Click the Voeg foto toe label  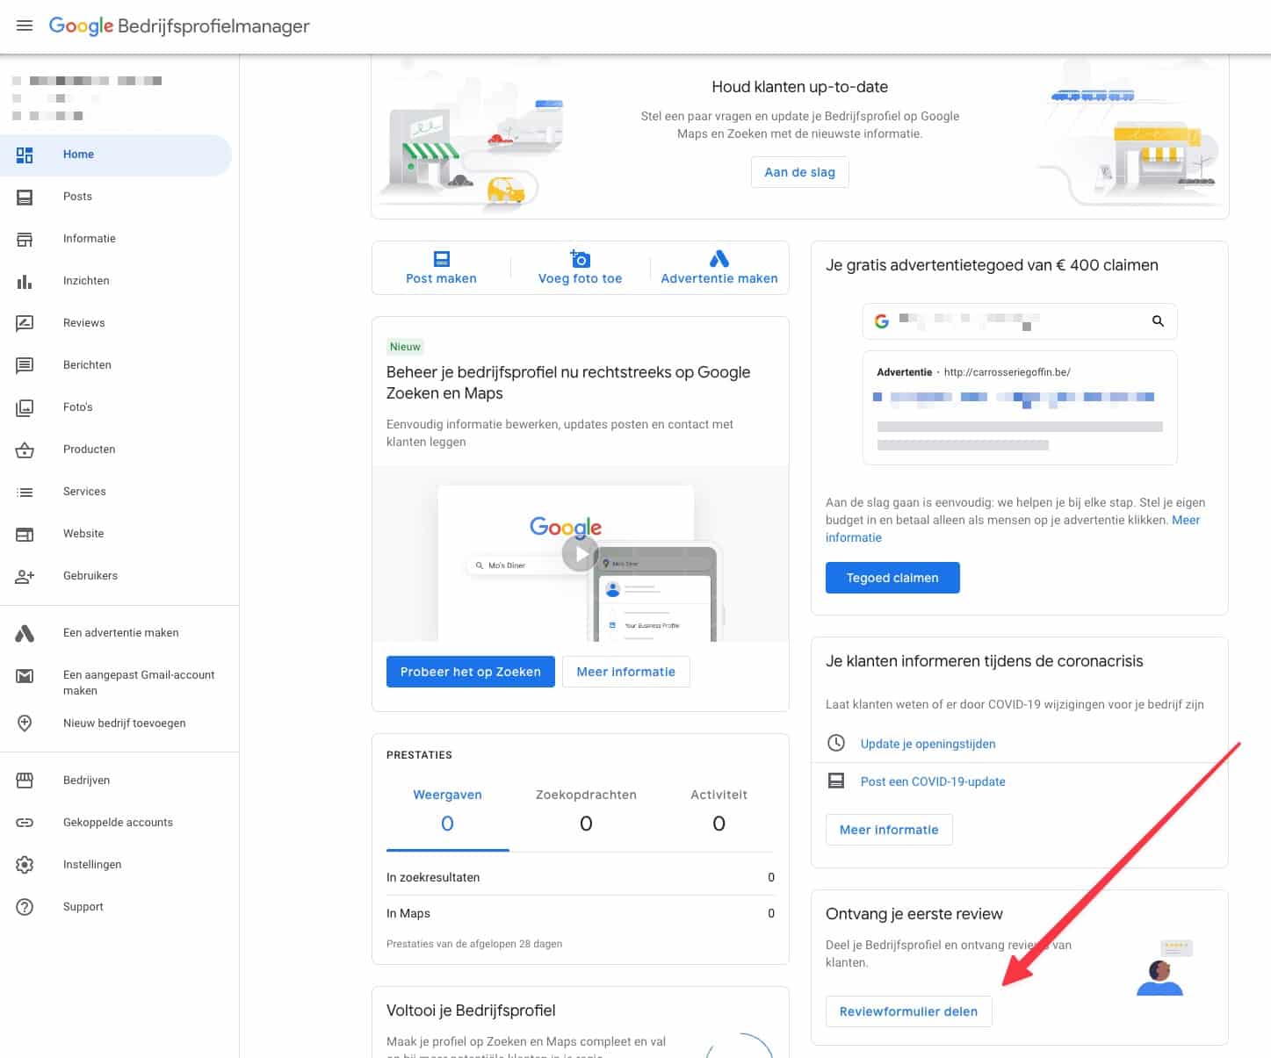click(x=580, y=278)
